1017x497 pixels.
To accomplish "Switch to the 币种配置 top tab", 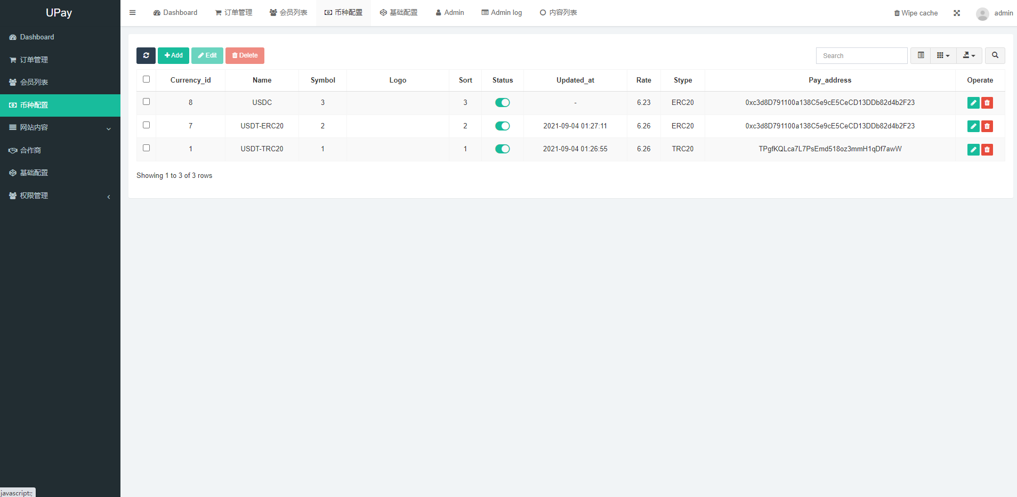I will pyautogui.click(x=343, y=13).
